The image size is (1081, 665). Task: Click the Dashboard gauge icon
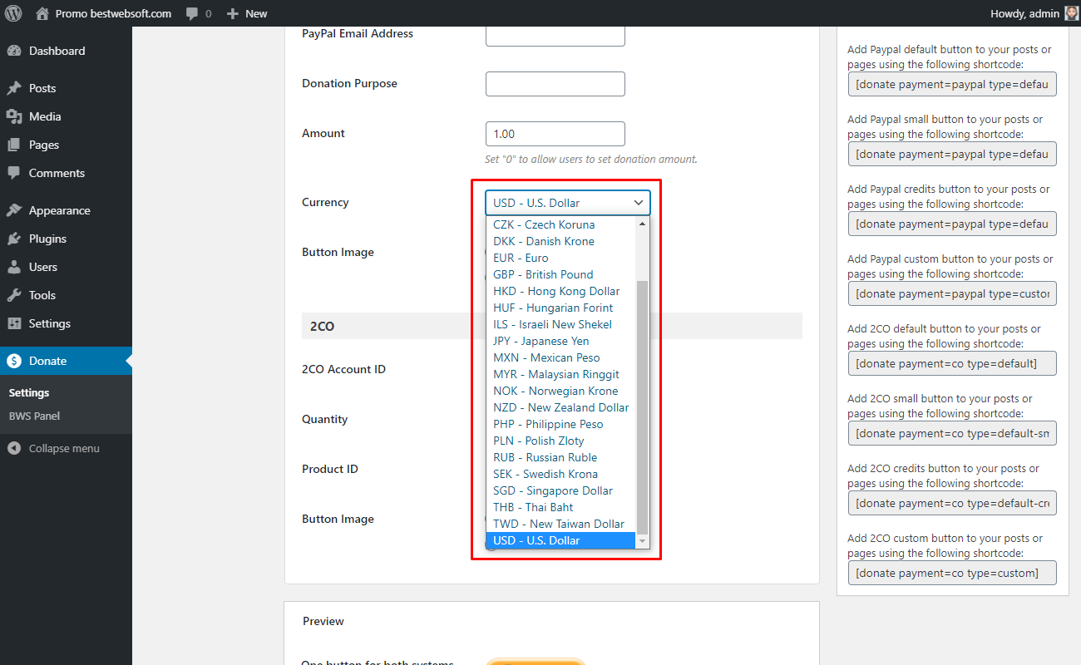(14, 51)
